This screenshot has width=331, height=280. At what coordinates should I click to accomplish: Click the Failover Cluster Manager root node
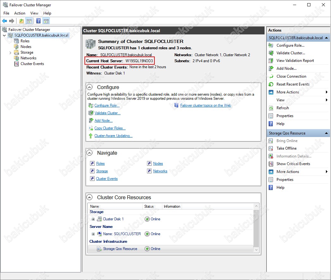[x=29, y=30]
